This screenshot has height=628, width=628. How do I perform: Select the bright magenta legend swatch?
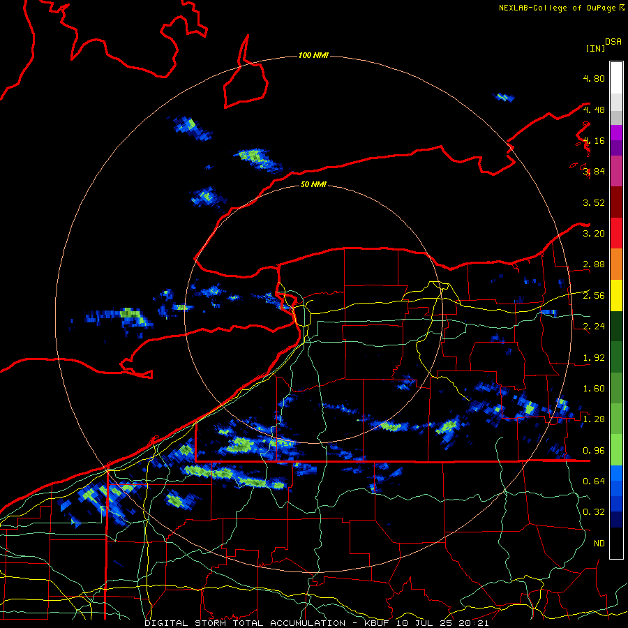tap(616, 133)
